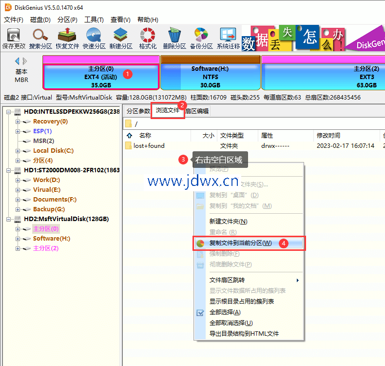Choose 全部选择(A) in the context menu
The image size is (385, 366).
coord(249,312)
